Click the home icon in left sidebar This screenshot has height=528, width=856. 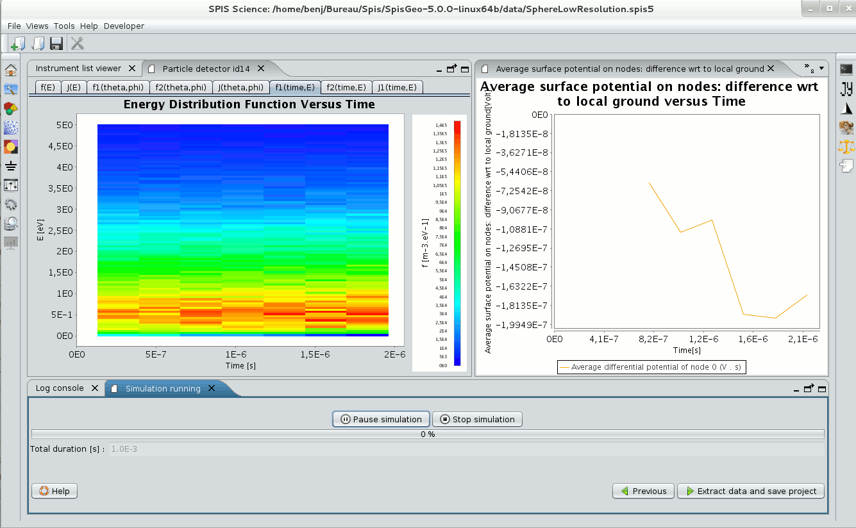pos(11,70)
